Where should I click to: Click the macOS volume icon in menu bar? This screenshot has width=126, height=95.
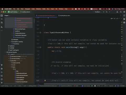click(85, 9)
